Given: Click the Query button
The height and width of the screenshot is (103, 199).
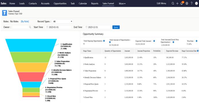Looking at the screenshot, I should [x=116, y=27].
